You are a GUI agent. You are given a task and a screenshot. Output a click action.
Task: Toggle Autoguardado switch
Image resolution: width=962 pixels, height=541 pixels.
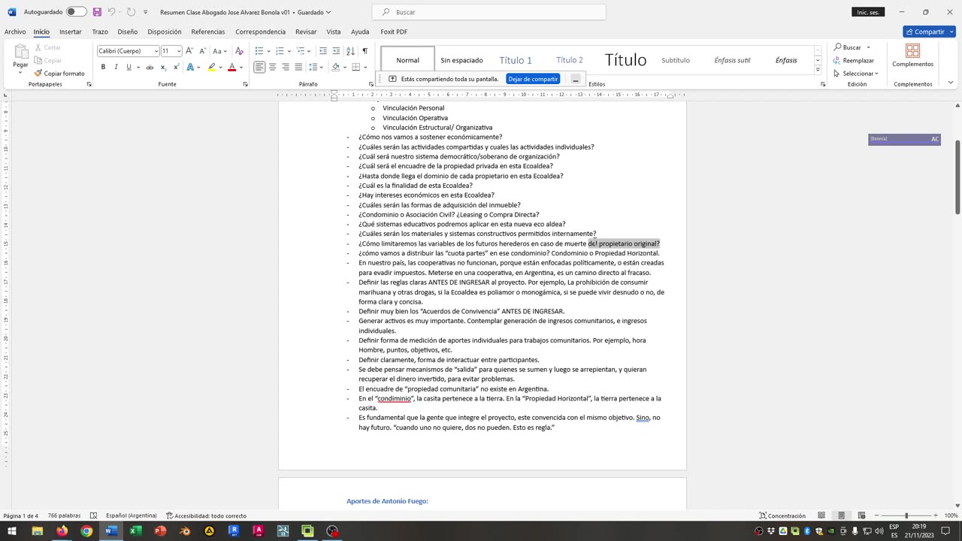click(76, 12)
